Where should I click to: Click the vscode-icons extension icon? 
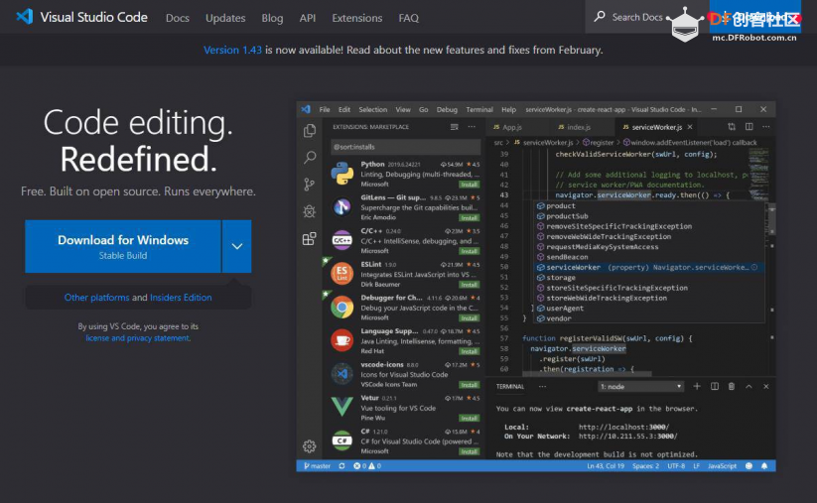click(x=342, y=374)
